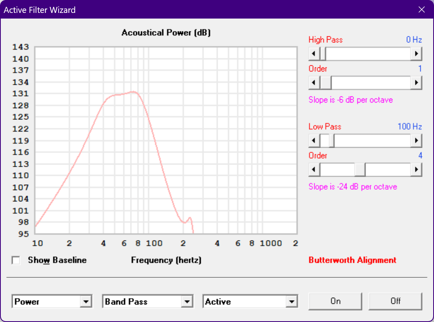The width and height of the screenshot is (434, 322).
Task: Increase the Low Pass Order using right arrow
Action: tap(416, 169)
